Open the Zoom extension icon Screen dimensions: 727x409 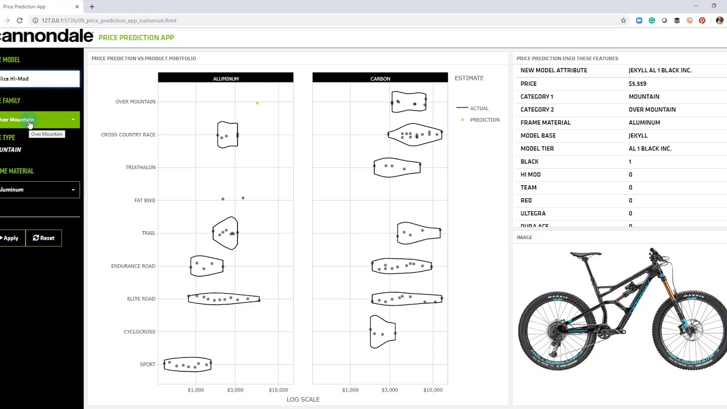point(639,20)
